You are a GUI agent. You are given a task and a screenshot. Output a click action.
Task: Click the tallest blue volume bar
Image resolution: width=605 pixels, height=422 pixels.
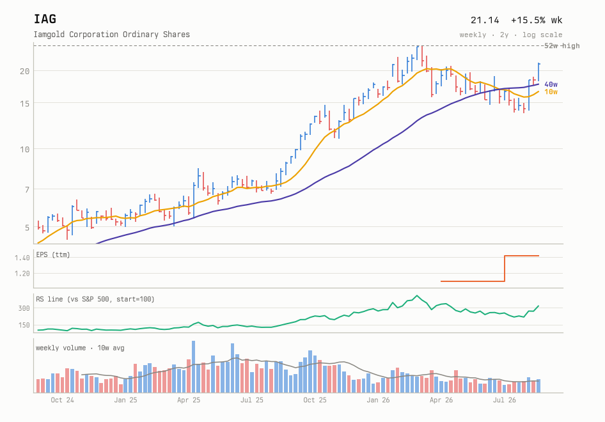tap(193, 367)
